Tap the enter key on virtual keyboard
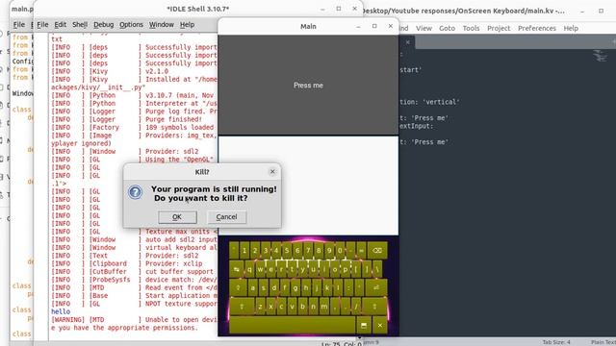The image size is (616, 346). coord(376,287)
